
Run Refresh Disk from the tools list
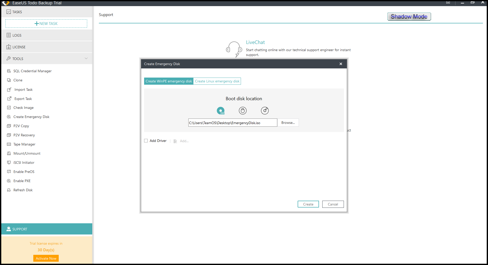coord(23,190)
